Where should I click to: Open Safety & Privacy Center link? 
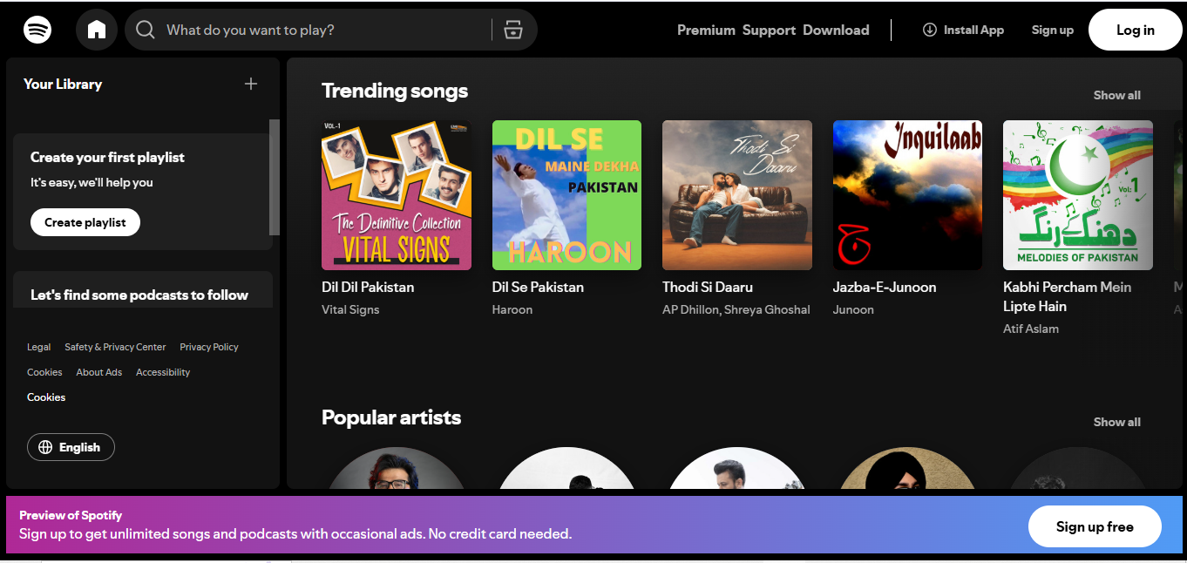(115, 347)
